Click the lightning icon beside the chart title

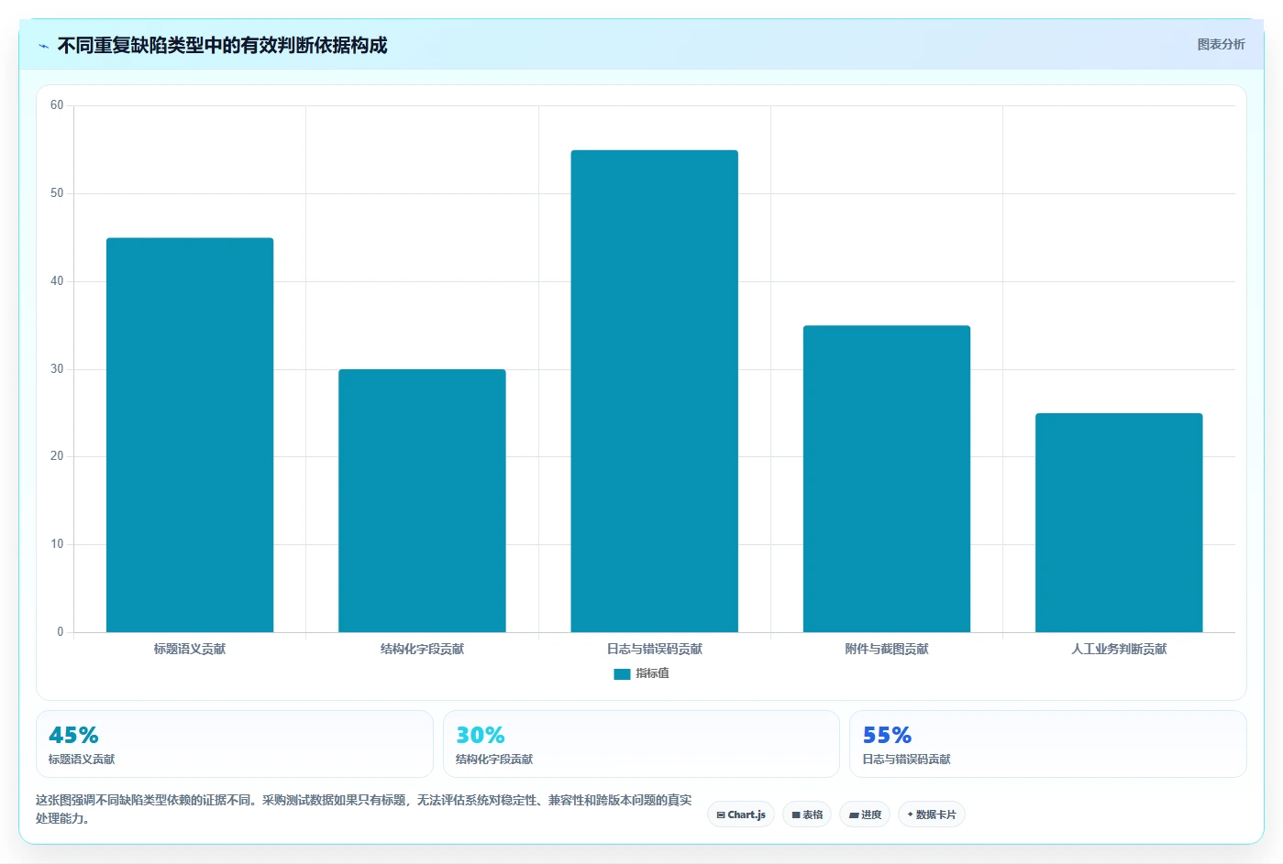43,46
